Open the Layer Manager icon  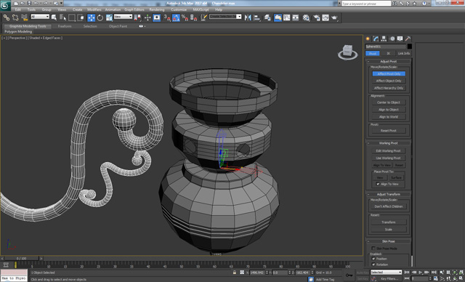tap(267, 17)
